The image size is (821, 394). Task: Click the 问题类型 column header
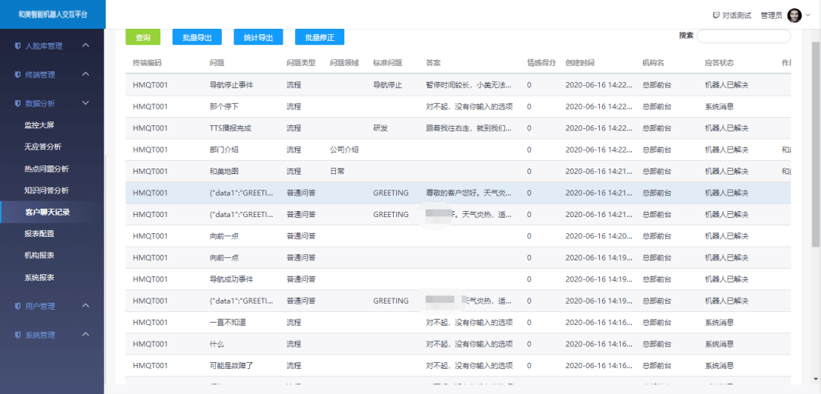301,63
